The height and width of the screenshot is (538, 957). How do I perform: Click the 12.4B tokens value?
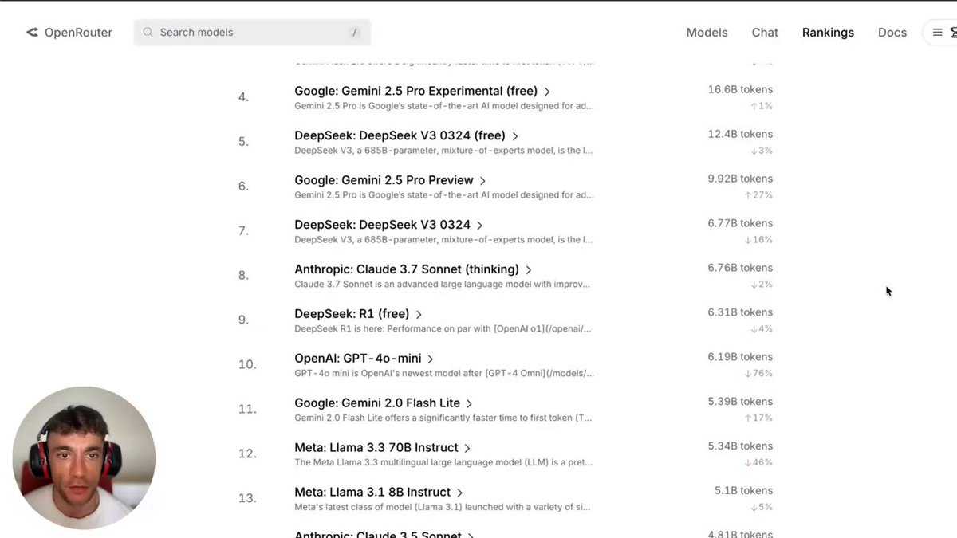pos(740,134)
